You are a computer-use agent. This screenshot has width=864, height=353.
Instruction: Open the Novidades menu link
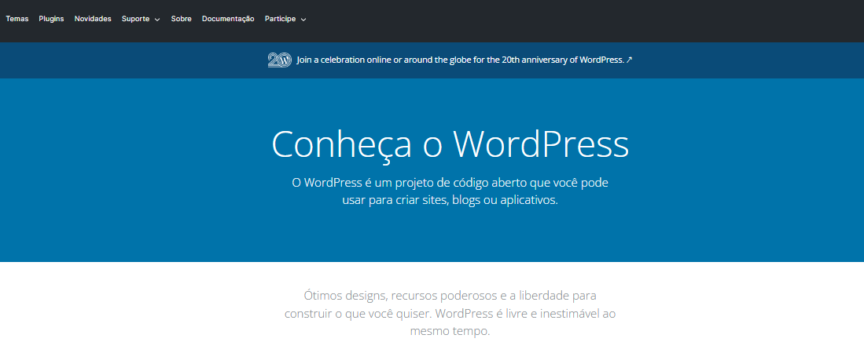[93, 19]
